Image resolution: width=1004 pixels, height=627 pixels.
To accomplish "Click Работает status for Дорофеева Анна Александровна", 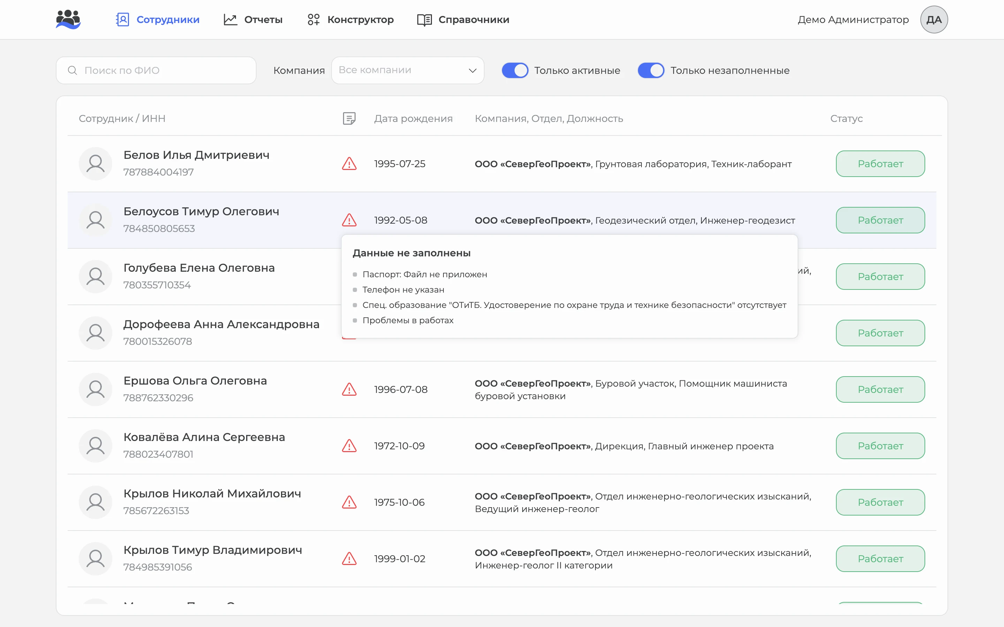I will point(880,333).
